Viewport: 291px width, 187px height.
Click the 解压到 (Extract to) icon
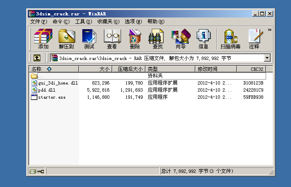click(67, 39)
